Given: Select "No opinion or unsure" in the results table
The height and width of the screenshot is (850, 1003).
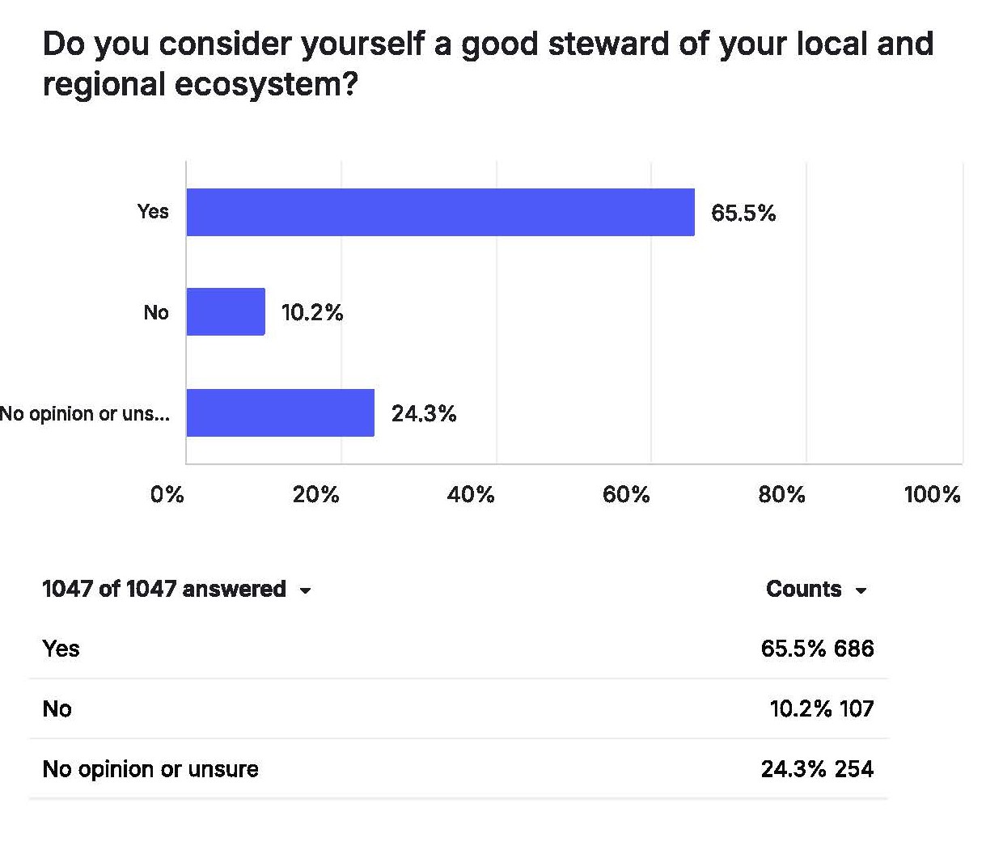Looking at the screenshot, I should pyautogui.click(x=150, y=769).
